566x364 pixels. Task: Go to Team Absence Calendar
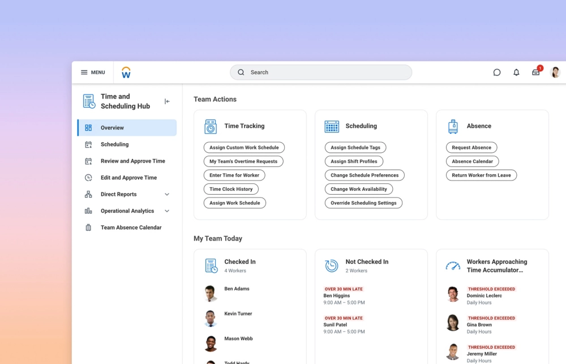pos(131,228)
